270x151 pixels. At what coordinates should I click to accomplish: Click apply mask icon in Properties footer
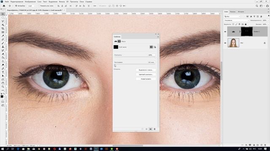point(146,129)
